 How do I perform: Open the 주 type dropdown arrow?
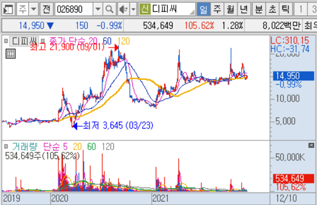pyautogui.click(x=33, y=9)
